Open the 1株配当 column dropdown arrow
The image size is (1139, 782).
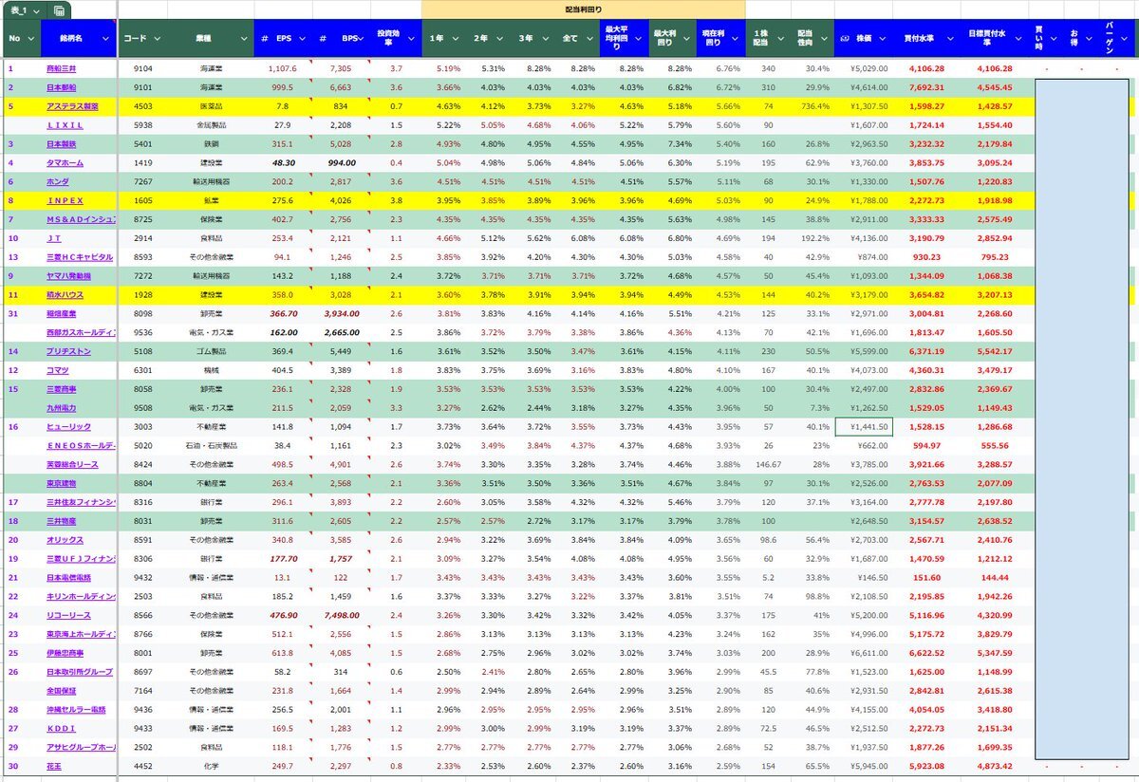[781, 39]
